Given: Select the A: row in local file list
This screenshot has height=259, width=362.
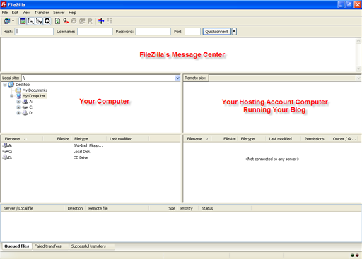Looking at the screenshot, I should 90,145.
